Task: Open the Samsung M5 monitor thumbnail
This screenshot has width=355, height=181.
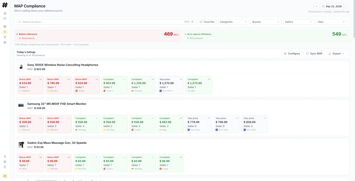Action: 21,106
